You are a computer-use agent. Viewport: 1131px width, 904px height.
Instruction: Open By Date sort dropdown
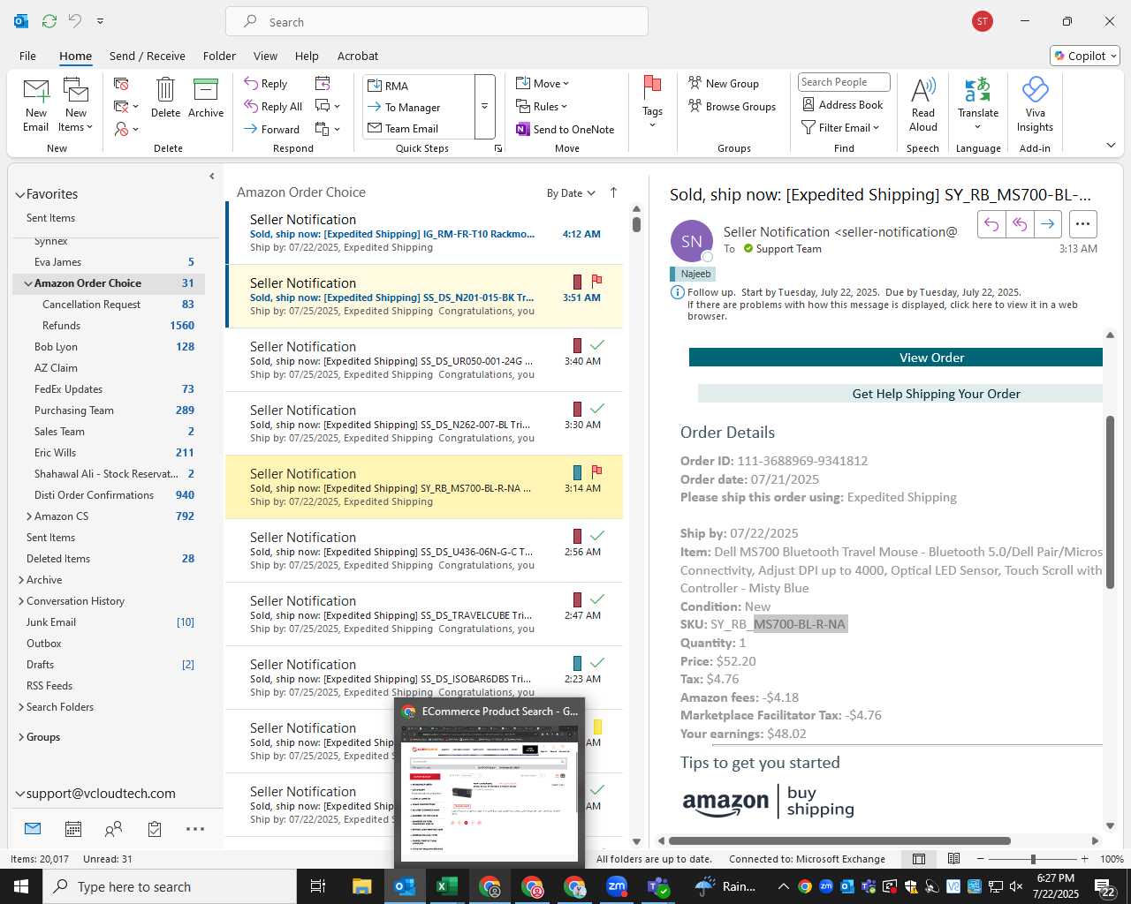tap(571, 193)
